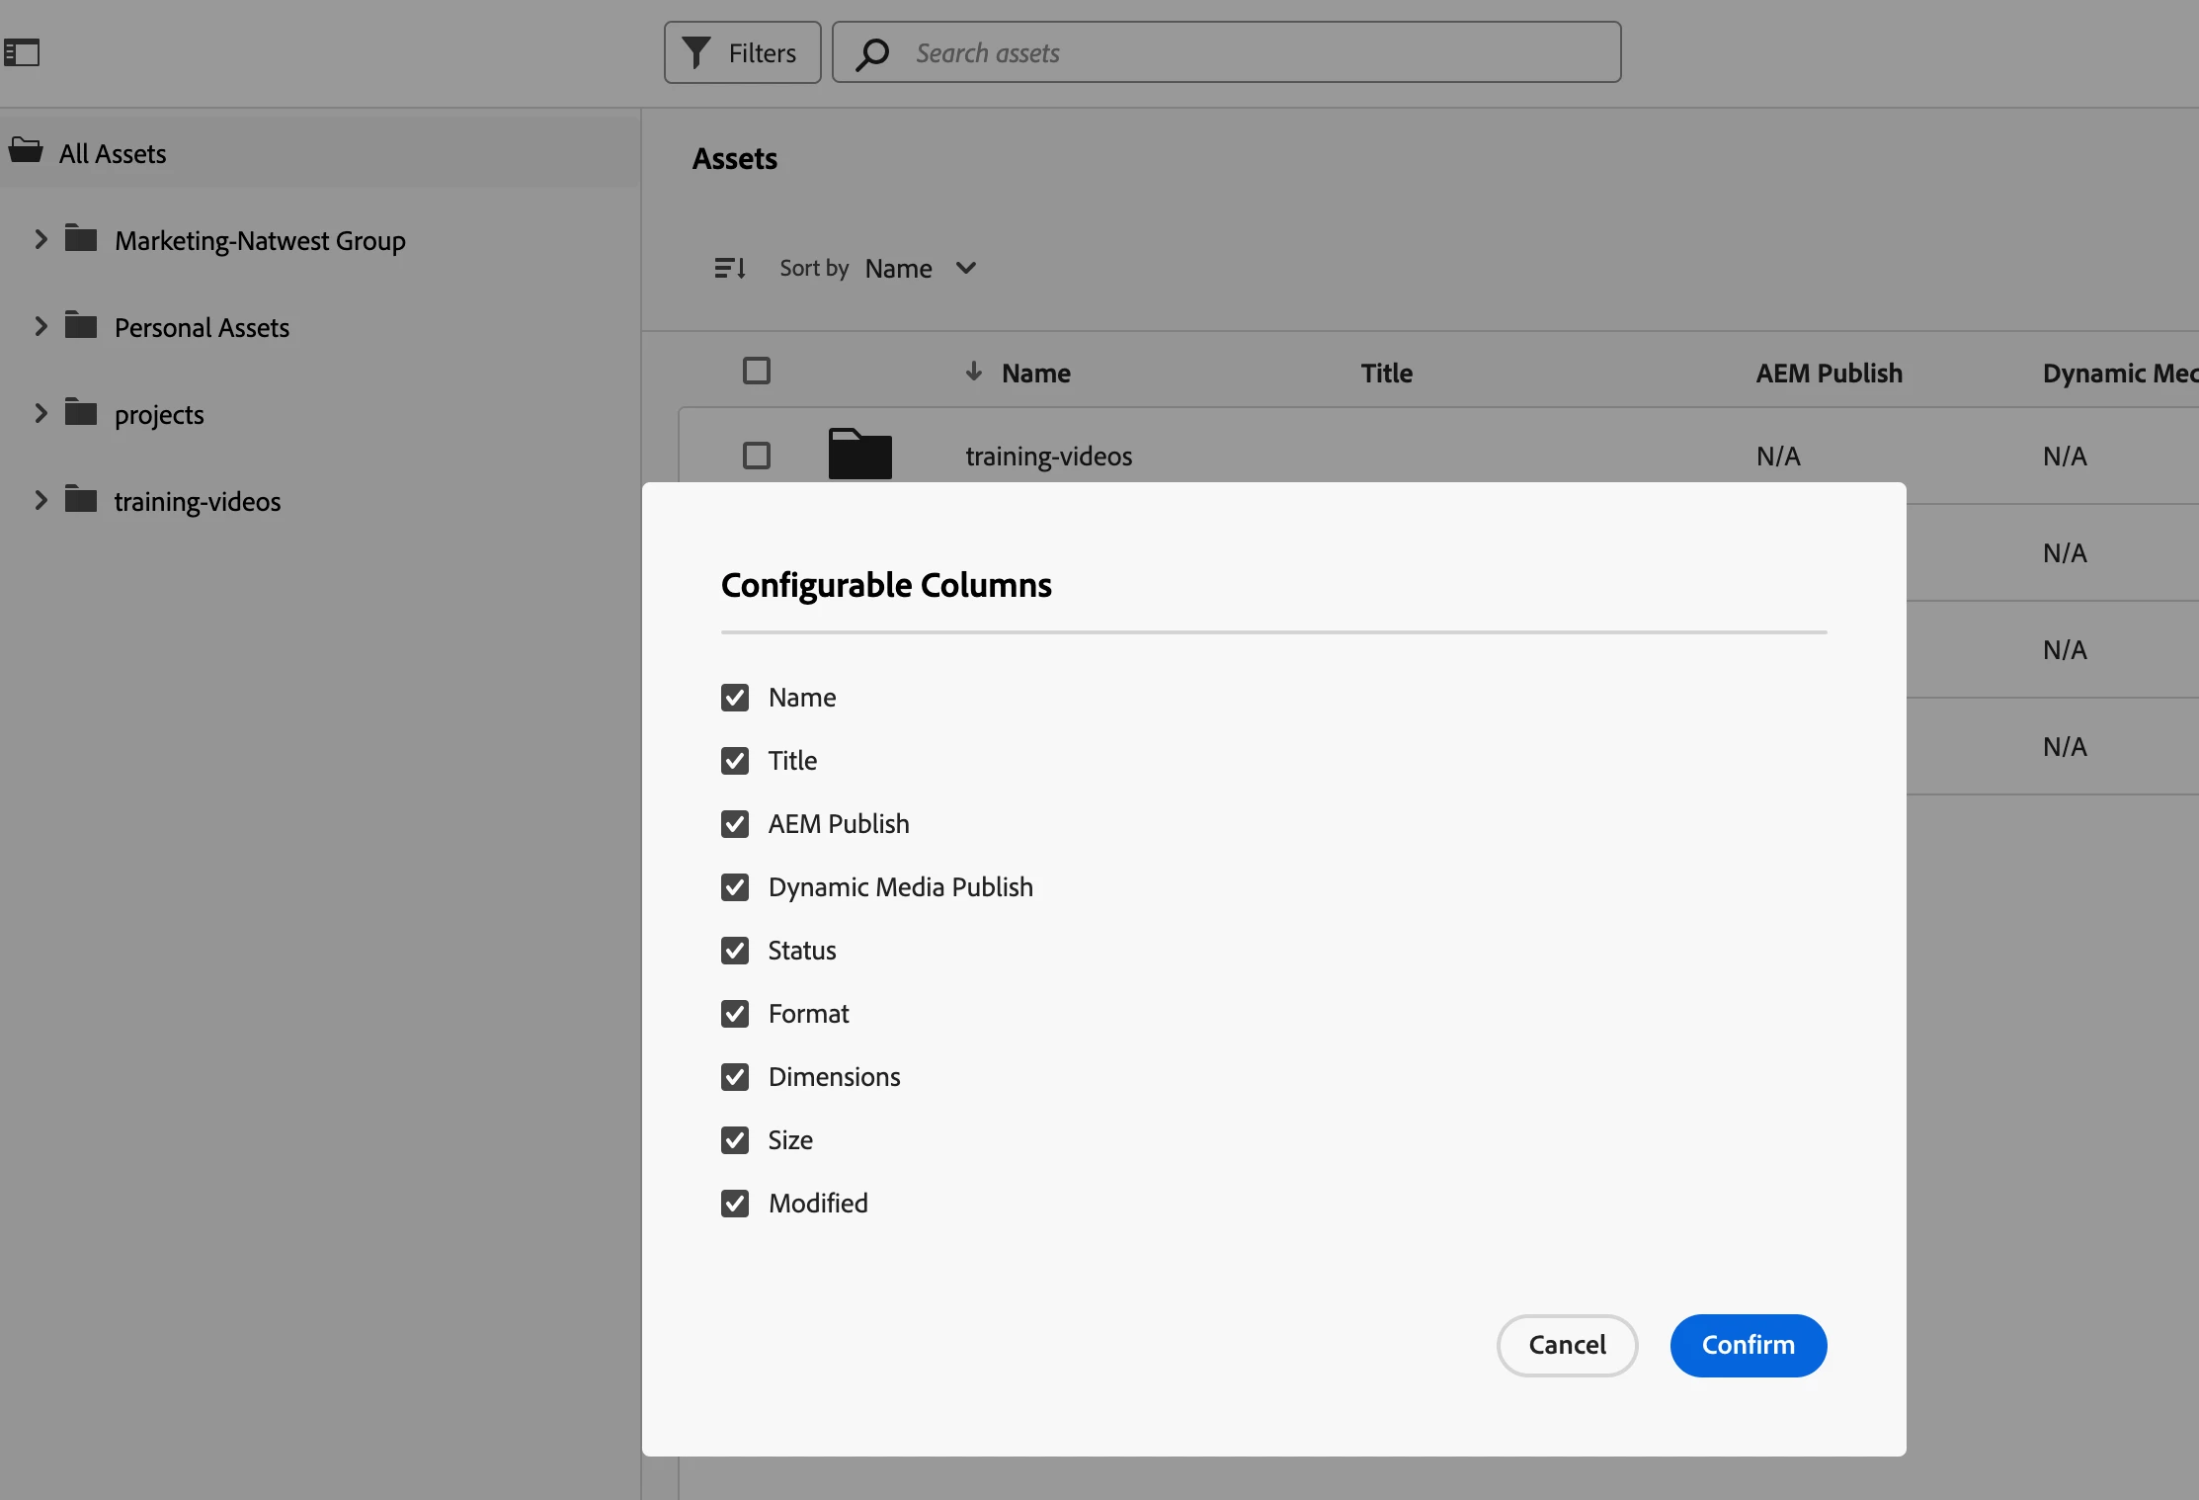The width and height of the screenshot is (2199, 1500).
Task: Click the Personal Assets folder icon
Action: coord(81,325)
